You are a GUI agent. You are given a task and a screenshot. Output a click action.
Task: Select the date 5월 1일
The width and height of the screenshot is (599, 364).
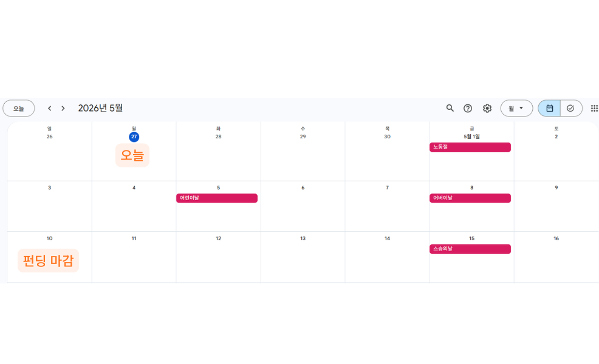(x=472, y=136)
